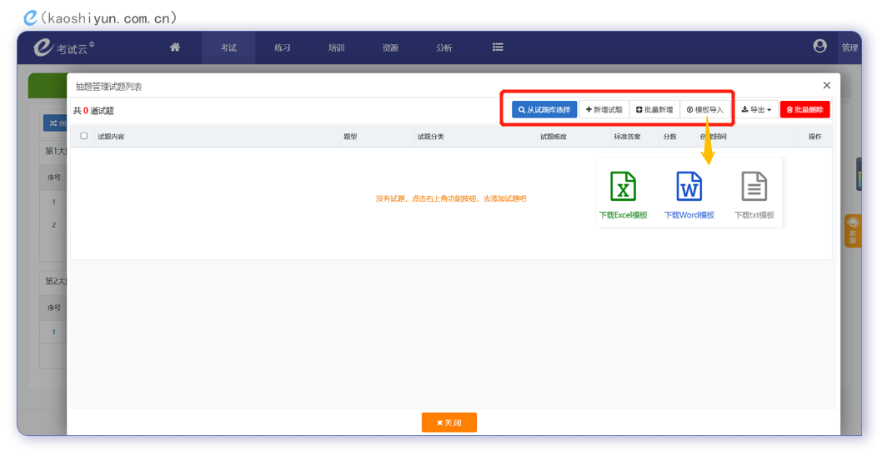Screen dimensions: 882x456
Task: Click the 考试云 logo
Action: click(x=63, y=48)
